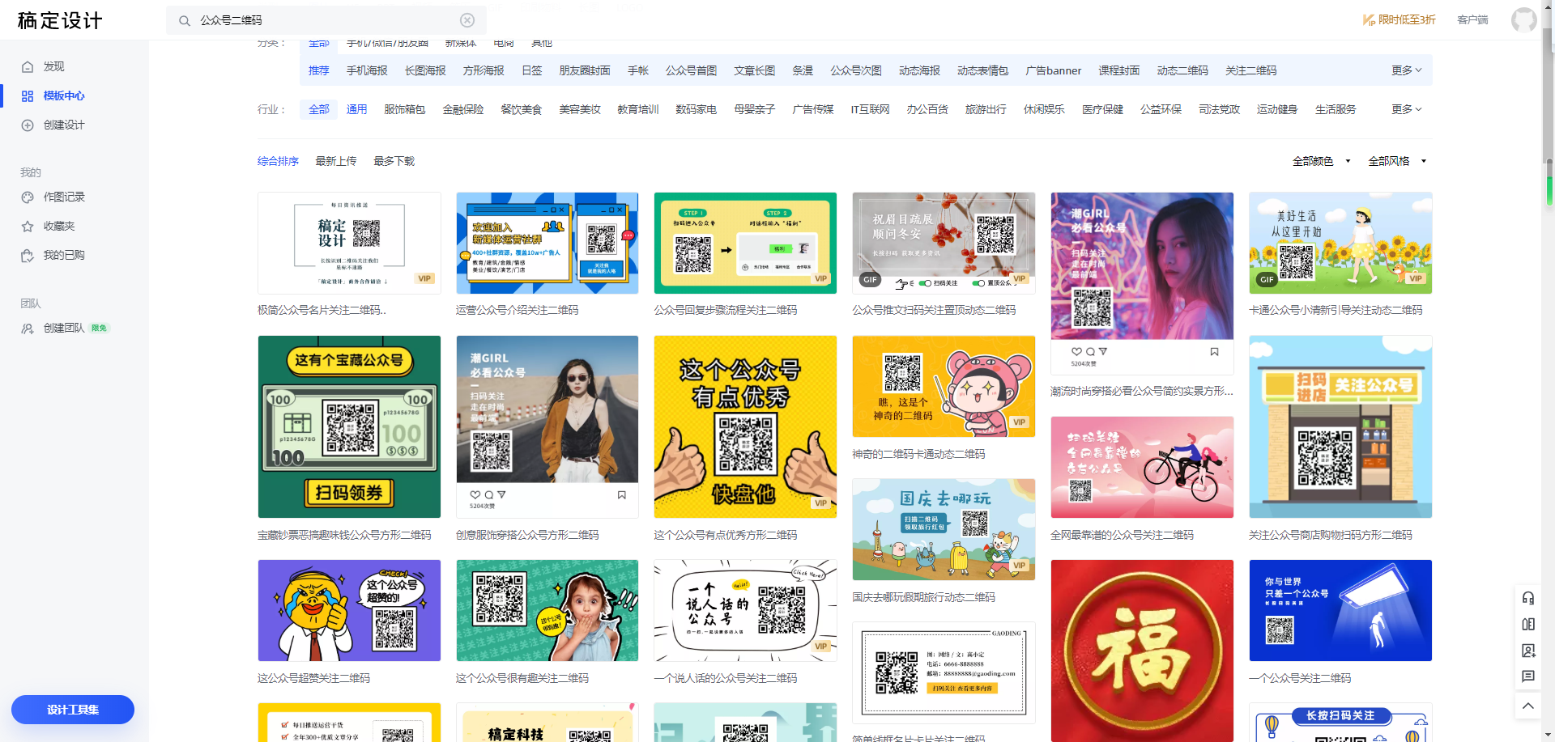Filter by 餐饮美食 industry
The height and width of the screenshot is (742, 1555).
pyautogui.click(x=521, y=109)
